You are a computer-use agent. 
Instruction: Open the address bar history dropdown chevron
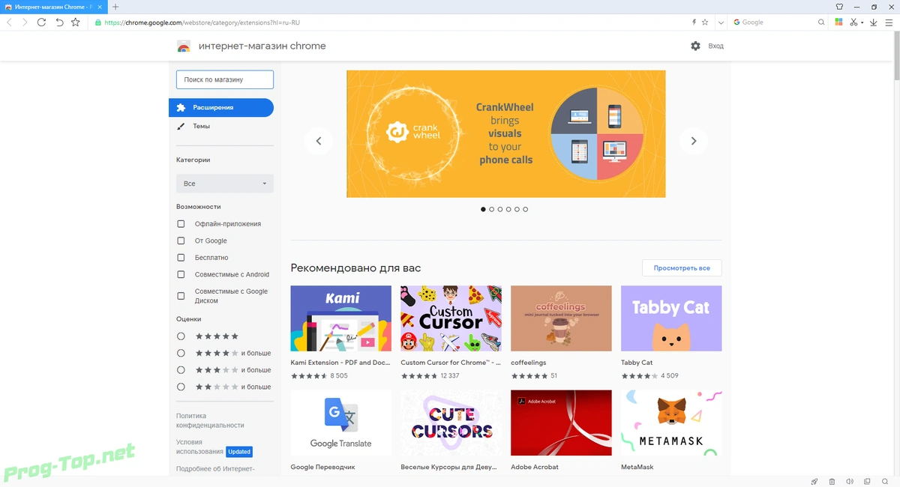pos(721,22)
